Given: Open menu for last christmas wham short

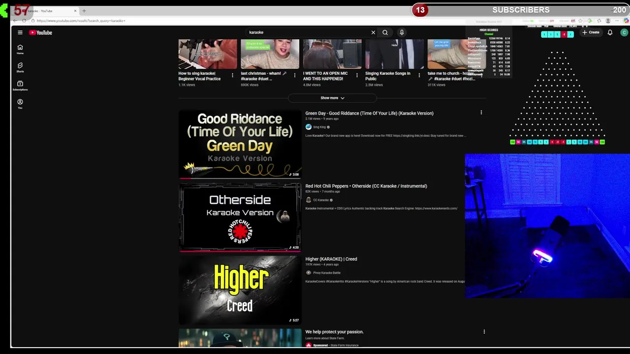Looking at the screenshot, I should 295,75.
